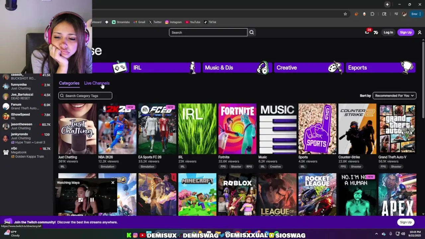Open the Esports category banner
This screenshot has height=239, width=425.
(x=381, y=67)
